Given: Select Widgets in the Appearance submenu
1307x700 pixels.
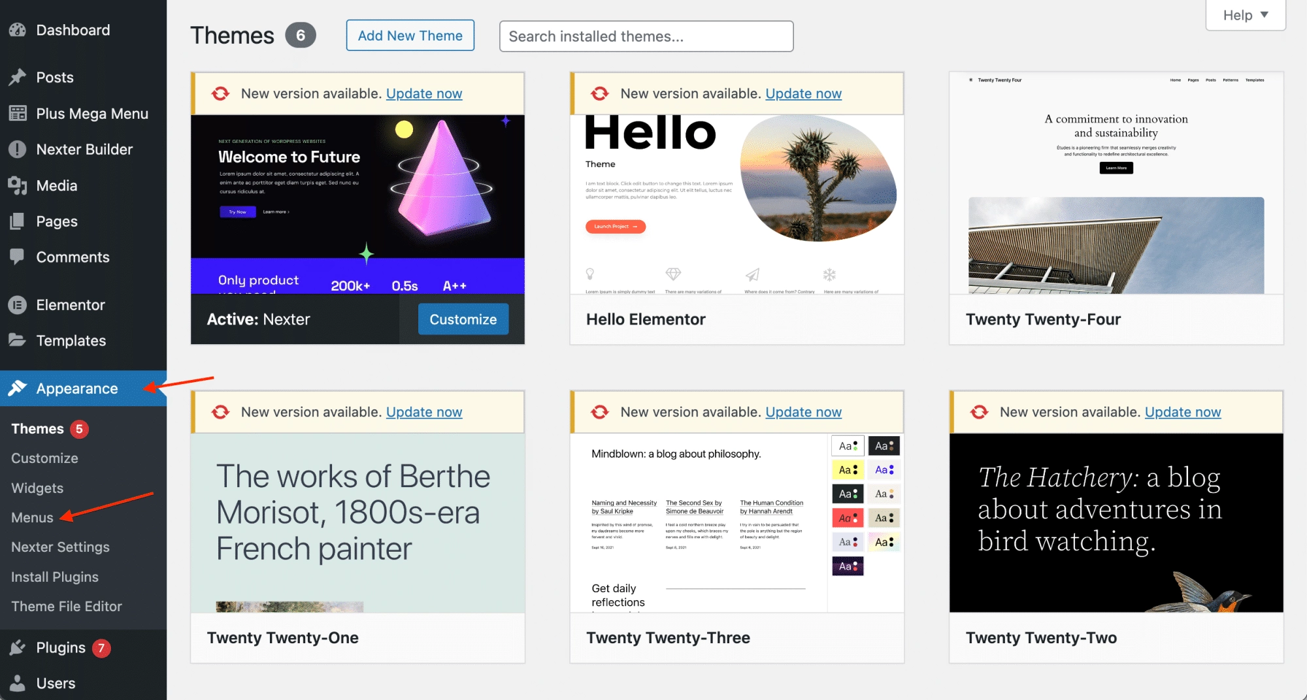Looking at the screenshot, I should [x=37, y=488].
